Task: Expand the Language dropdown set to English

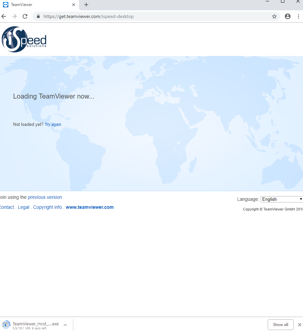Action: [x=282, y=199]
